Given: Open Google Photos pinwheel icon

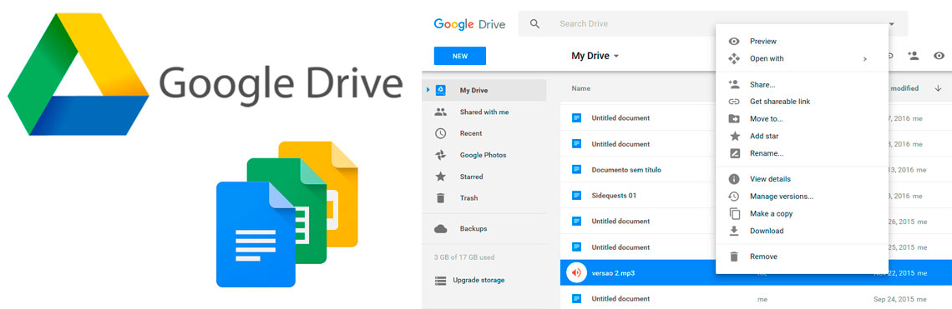Looking at the screenshot, I should [x=441, y=155].
